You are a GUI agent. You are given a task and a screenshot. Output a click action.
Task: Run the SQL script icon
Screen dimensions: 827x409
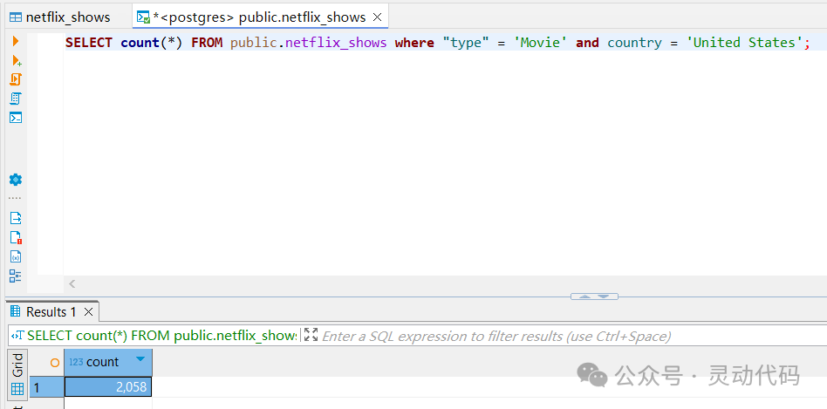(16, 79)
